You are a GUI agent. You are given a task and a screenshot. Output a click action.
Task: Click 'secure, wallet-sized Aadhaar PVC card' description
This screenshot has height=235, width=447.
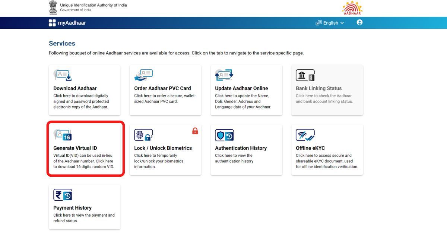coord(165,98)
